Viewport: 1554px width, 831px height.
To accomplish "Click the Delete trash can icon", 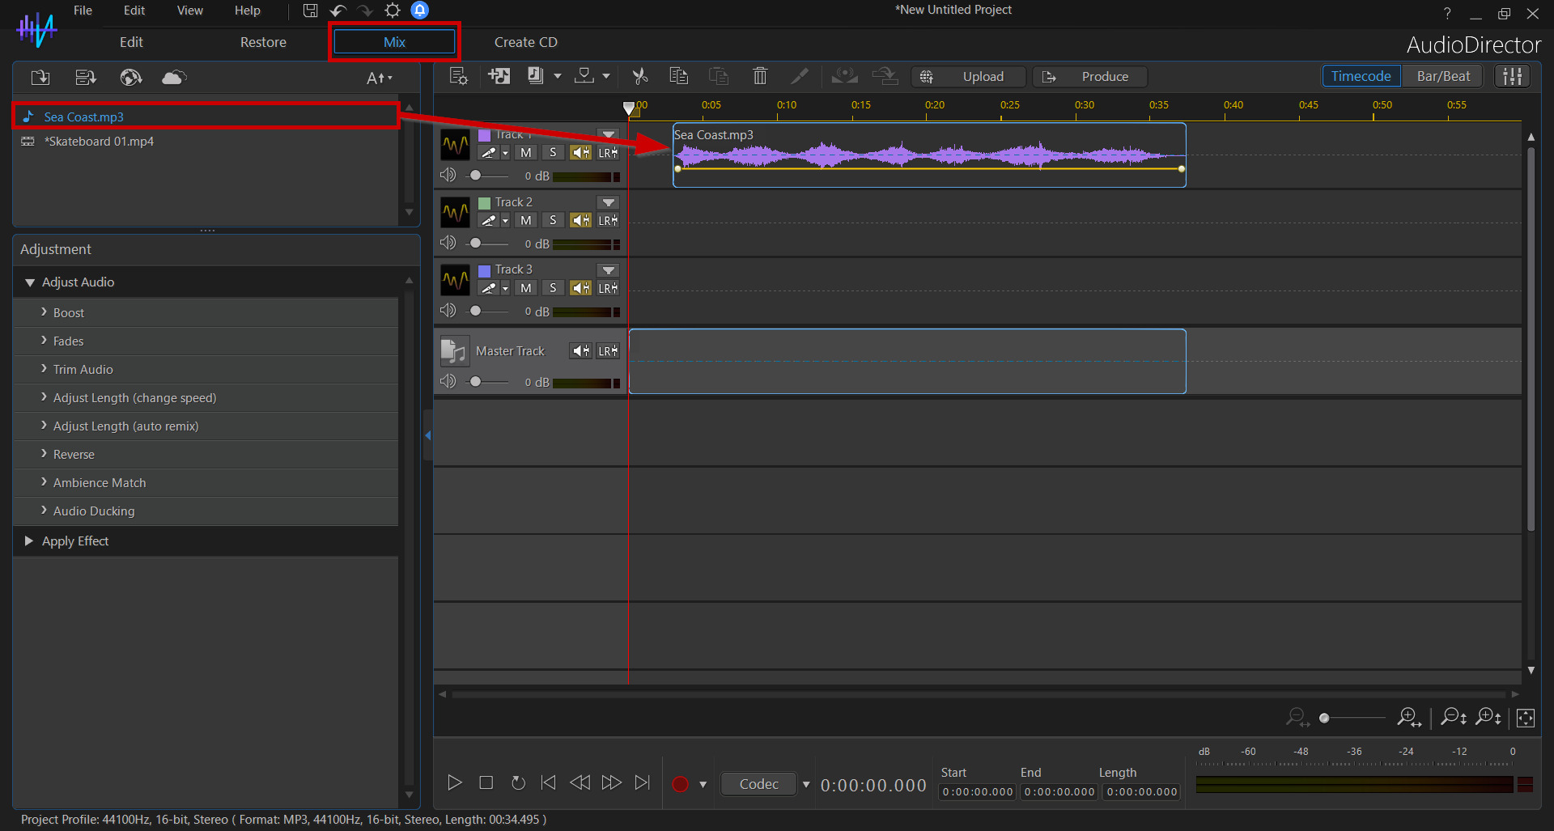I will pyautogui.click(x=759, y=76).
